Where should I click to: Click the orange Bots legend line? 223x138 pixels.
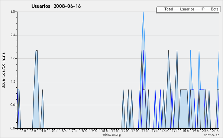tap(207, 9)
